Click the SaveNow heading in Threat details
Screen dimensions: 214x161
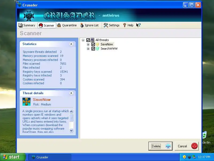pyautogui.click(x=42, y=100)
